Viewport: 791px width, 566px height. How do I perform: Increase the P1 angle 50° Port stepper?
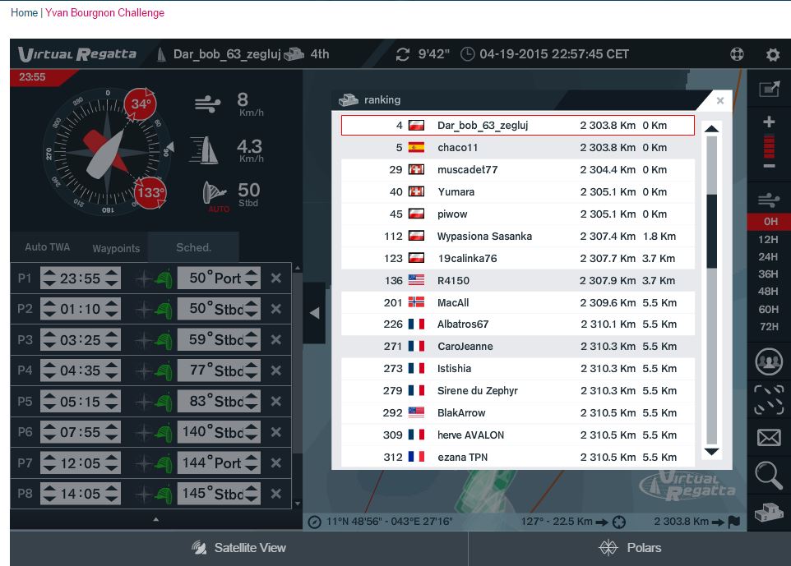click(252, 273)
